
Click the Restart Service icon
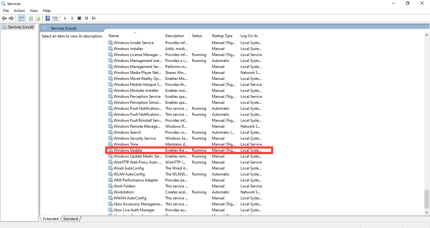[x=94, y=18]
